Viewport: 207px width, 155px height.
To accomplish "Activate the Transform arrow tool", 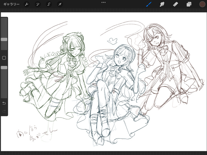I will coord(60,4).
